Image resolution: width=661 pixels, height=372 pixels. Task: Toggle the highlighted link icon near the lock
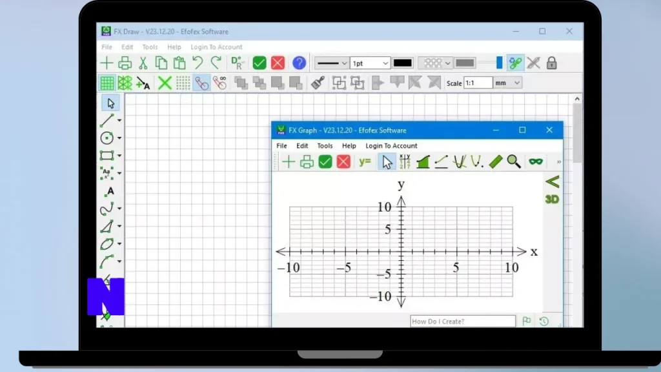pyautogui.click(x=515, y=63)
